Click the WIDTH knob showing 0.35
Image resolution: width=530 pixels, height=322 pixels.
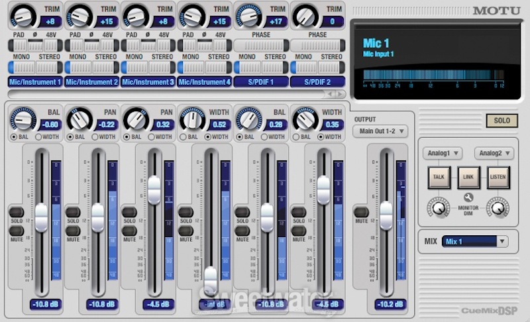(x=305, y=119)
